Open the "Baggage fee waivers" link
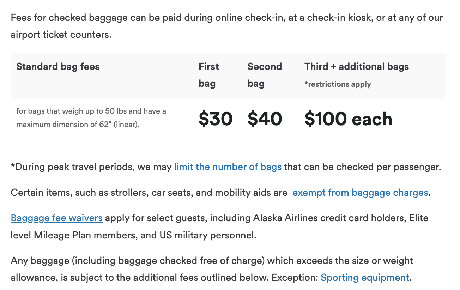This screenshot has height=290, width=460. (56, 218)
